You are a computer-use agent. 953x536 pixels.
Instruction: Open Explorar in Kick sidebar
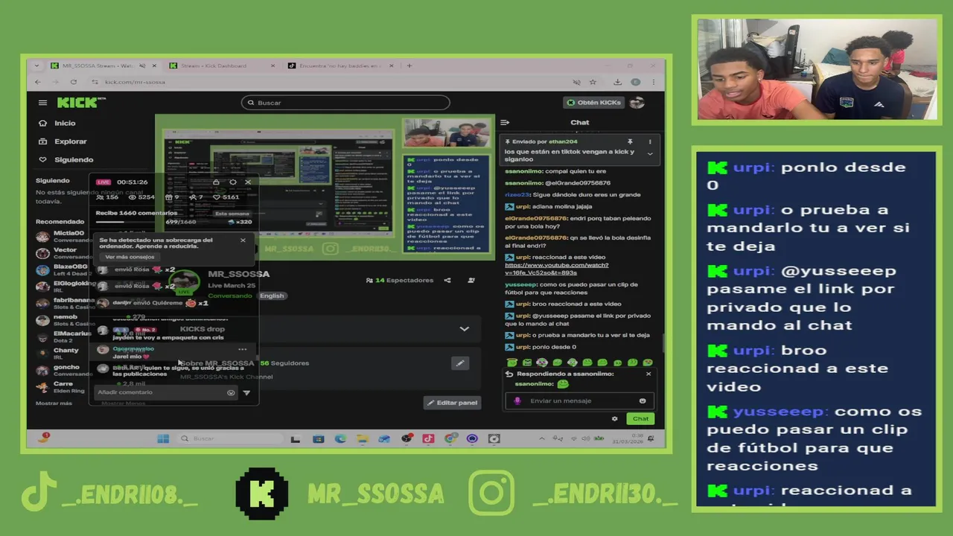(63, 141)
